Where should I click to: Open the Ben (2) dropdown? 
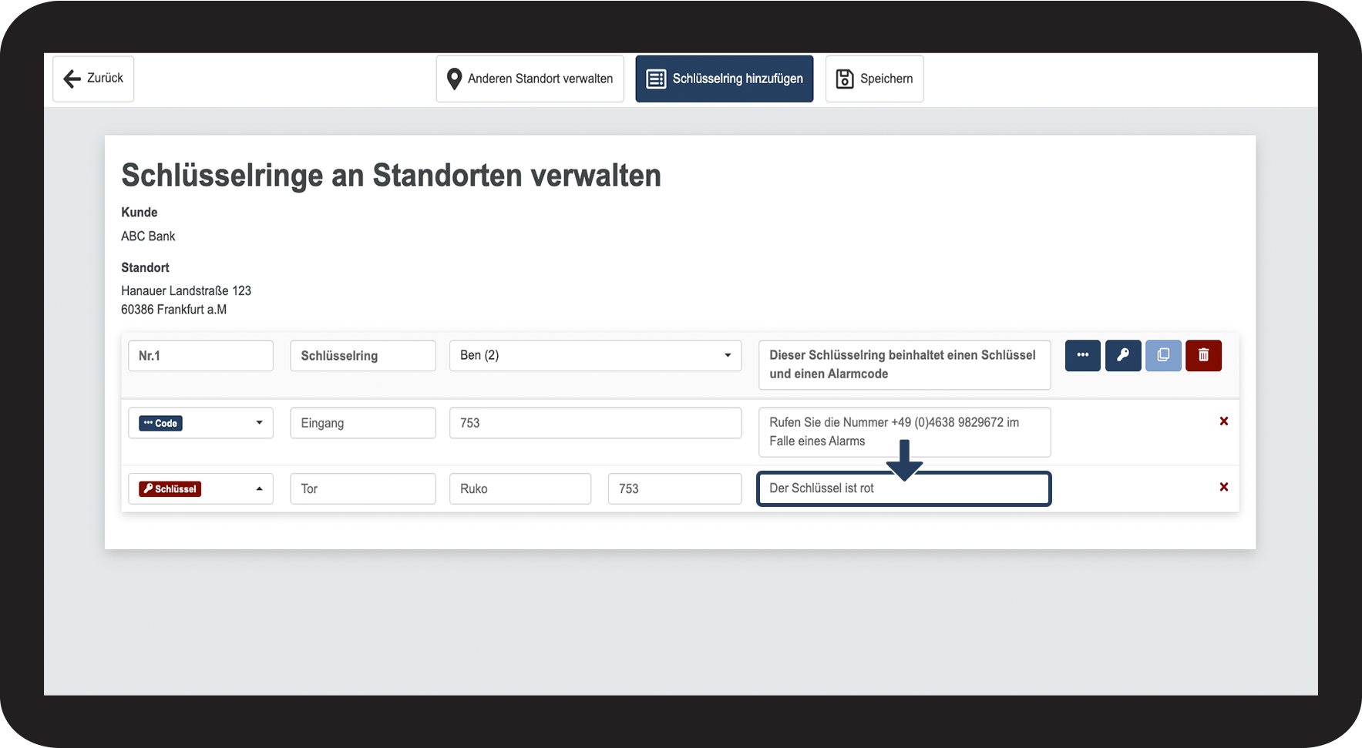point(595,356)
